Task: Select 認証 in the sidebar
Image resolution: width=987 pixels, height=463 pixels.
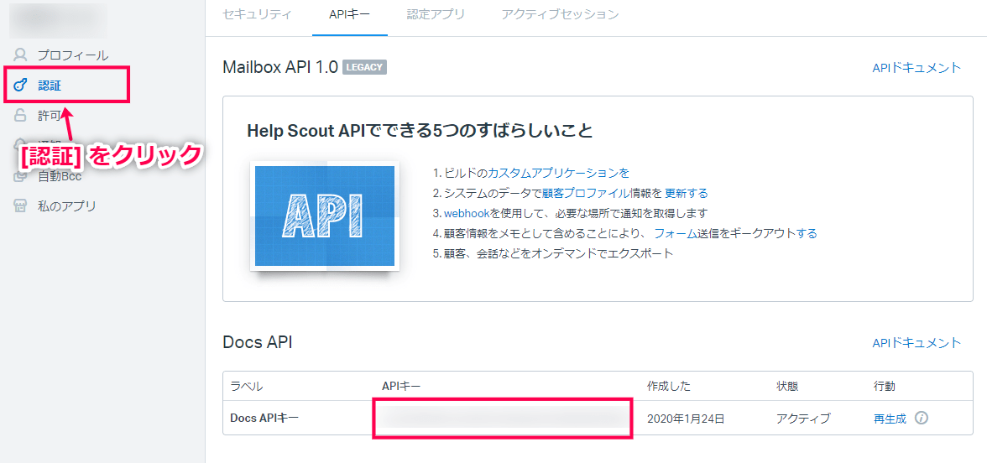Action: click(49, 85)
